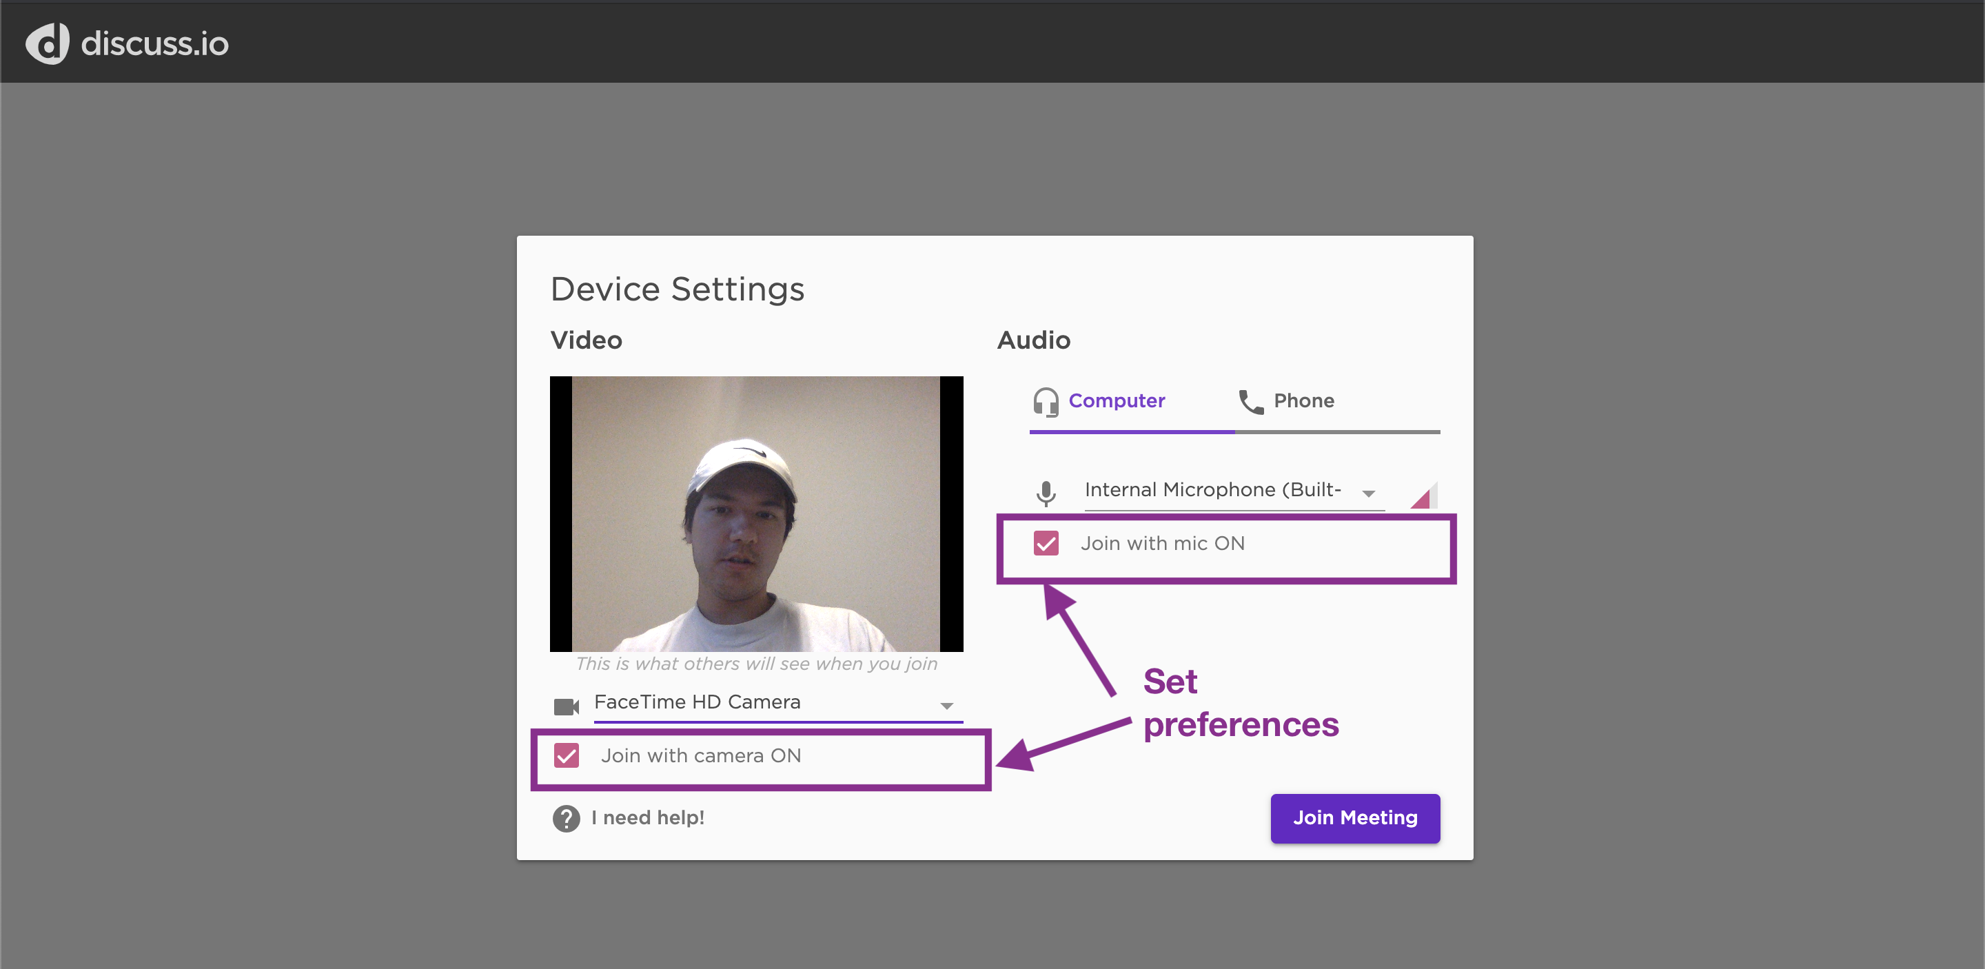Uncheck Join with camera ON

567,755
